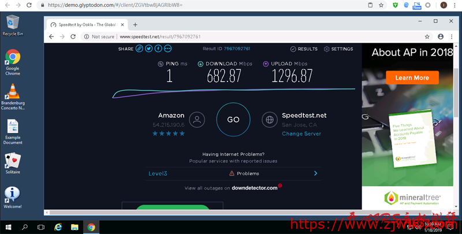Click the Amazon ISP user icon
The height and width of the screenshot is (234, 462).
[x=197, y=120]
